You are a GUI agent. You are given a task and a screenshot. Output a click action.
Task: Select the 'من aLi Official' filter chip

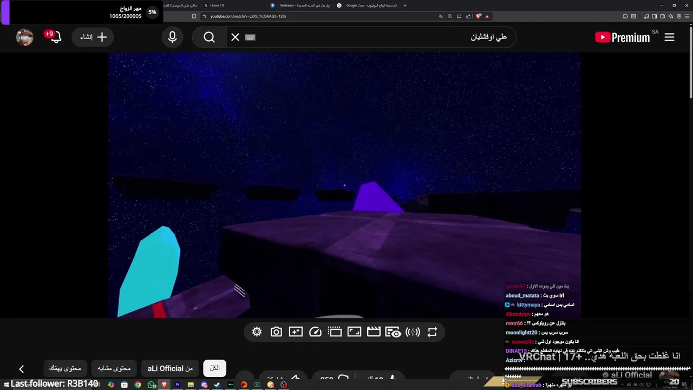[x=170, y=368]
